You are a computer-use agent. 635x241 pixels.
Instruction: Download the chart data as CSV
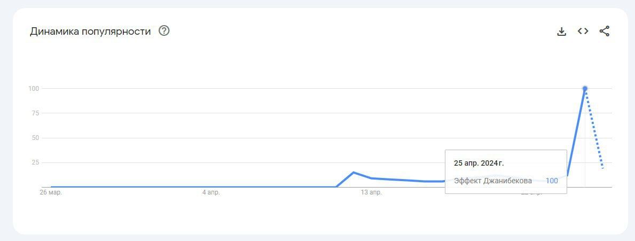(561, 32)
